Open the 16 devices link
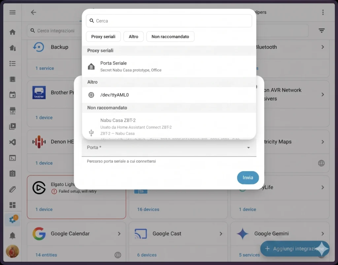338x265 pixels. [x=148, y=209]
